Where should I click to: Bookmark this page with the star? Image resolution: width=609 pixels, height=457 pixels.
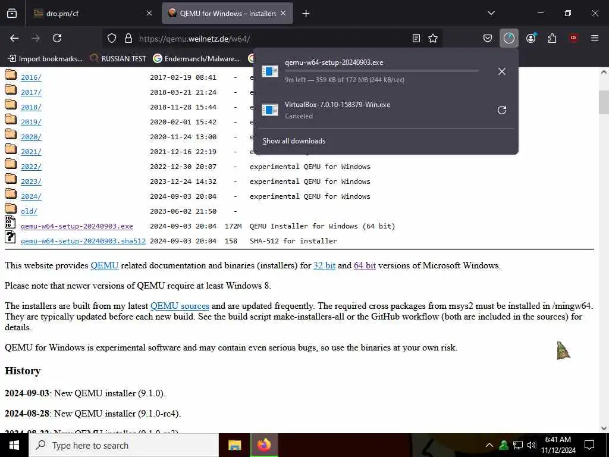[x=433, y=38]
